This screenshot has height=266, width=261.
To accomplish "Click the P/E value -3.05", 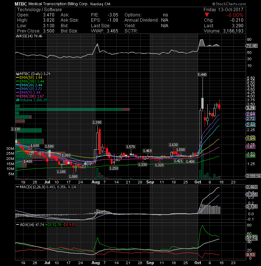I will pyautogui.click(x=113, y=15).
